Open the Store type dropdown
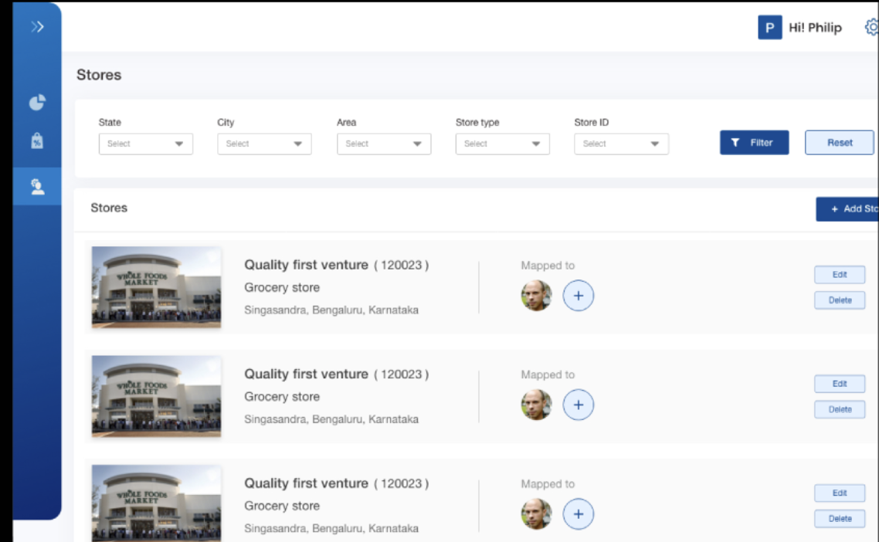 502,144
